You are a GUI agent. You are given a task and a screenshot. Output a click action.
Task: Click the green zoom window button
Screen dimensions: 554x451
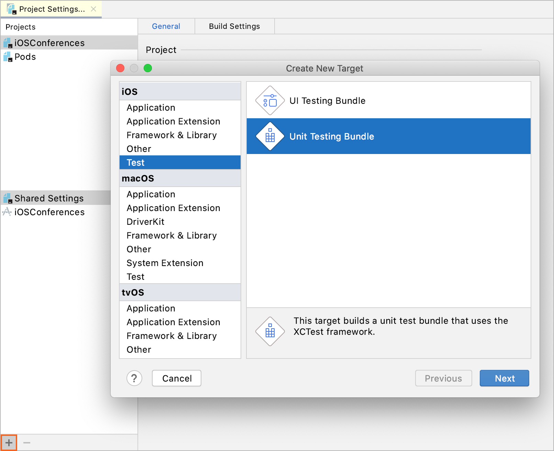(148, 68)
